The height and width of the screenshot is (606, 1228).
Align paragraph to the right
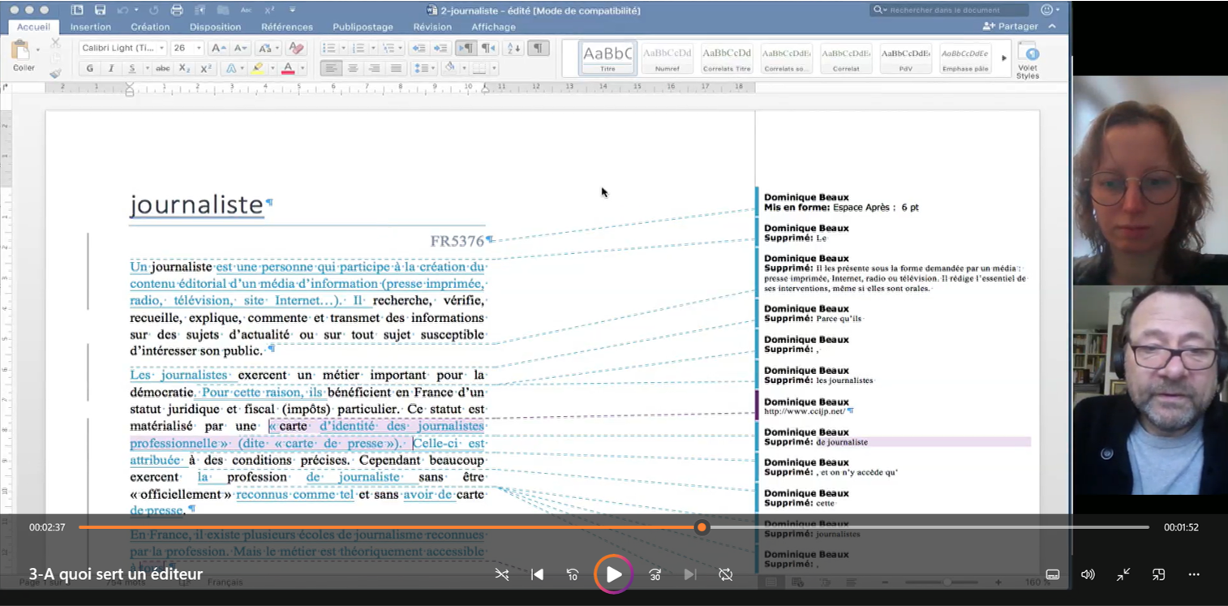(x=374, y=69)
